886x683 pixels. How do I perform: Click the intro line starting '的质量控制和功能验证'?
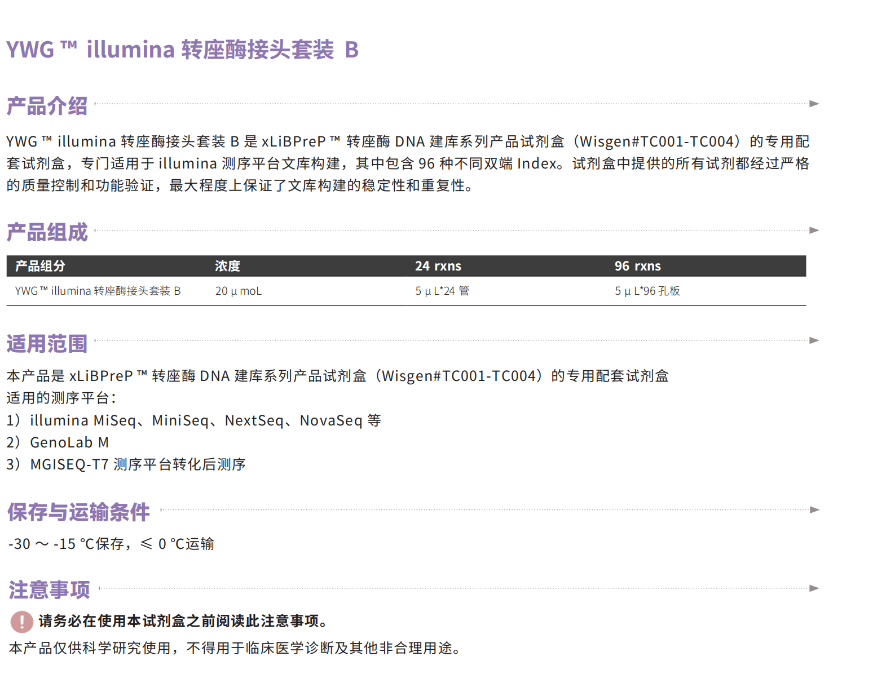point(240,185)
